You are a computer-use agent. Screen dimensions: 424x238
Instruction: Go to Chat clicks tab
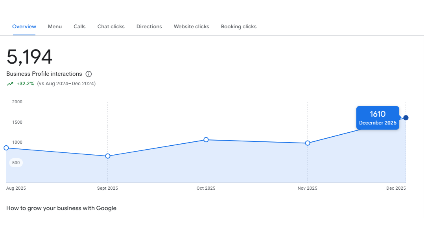point(111,27)
